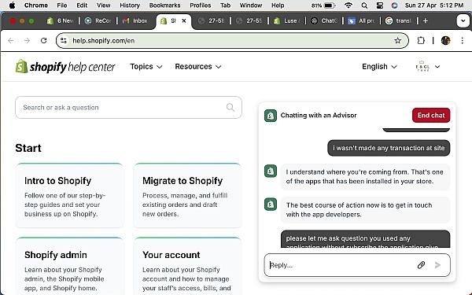Image resolution: width=472 pixels, height=295 pixels.
Task: Open the Tab menu in menu bar
Action: tap(225, 6)
